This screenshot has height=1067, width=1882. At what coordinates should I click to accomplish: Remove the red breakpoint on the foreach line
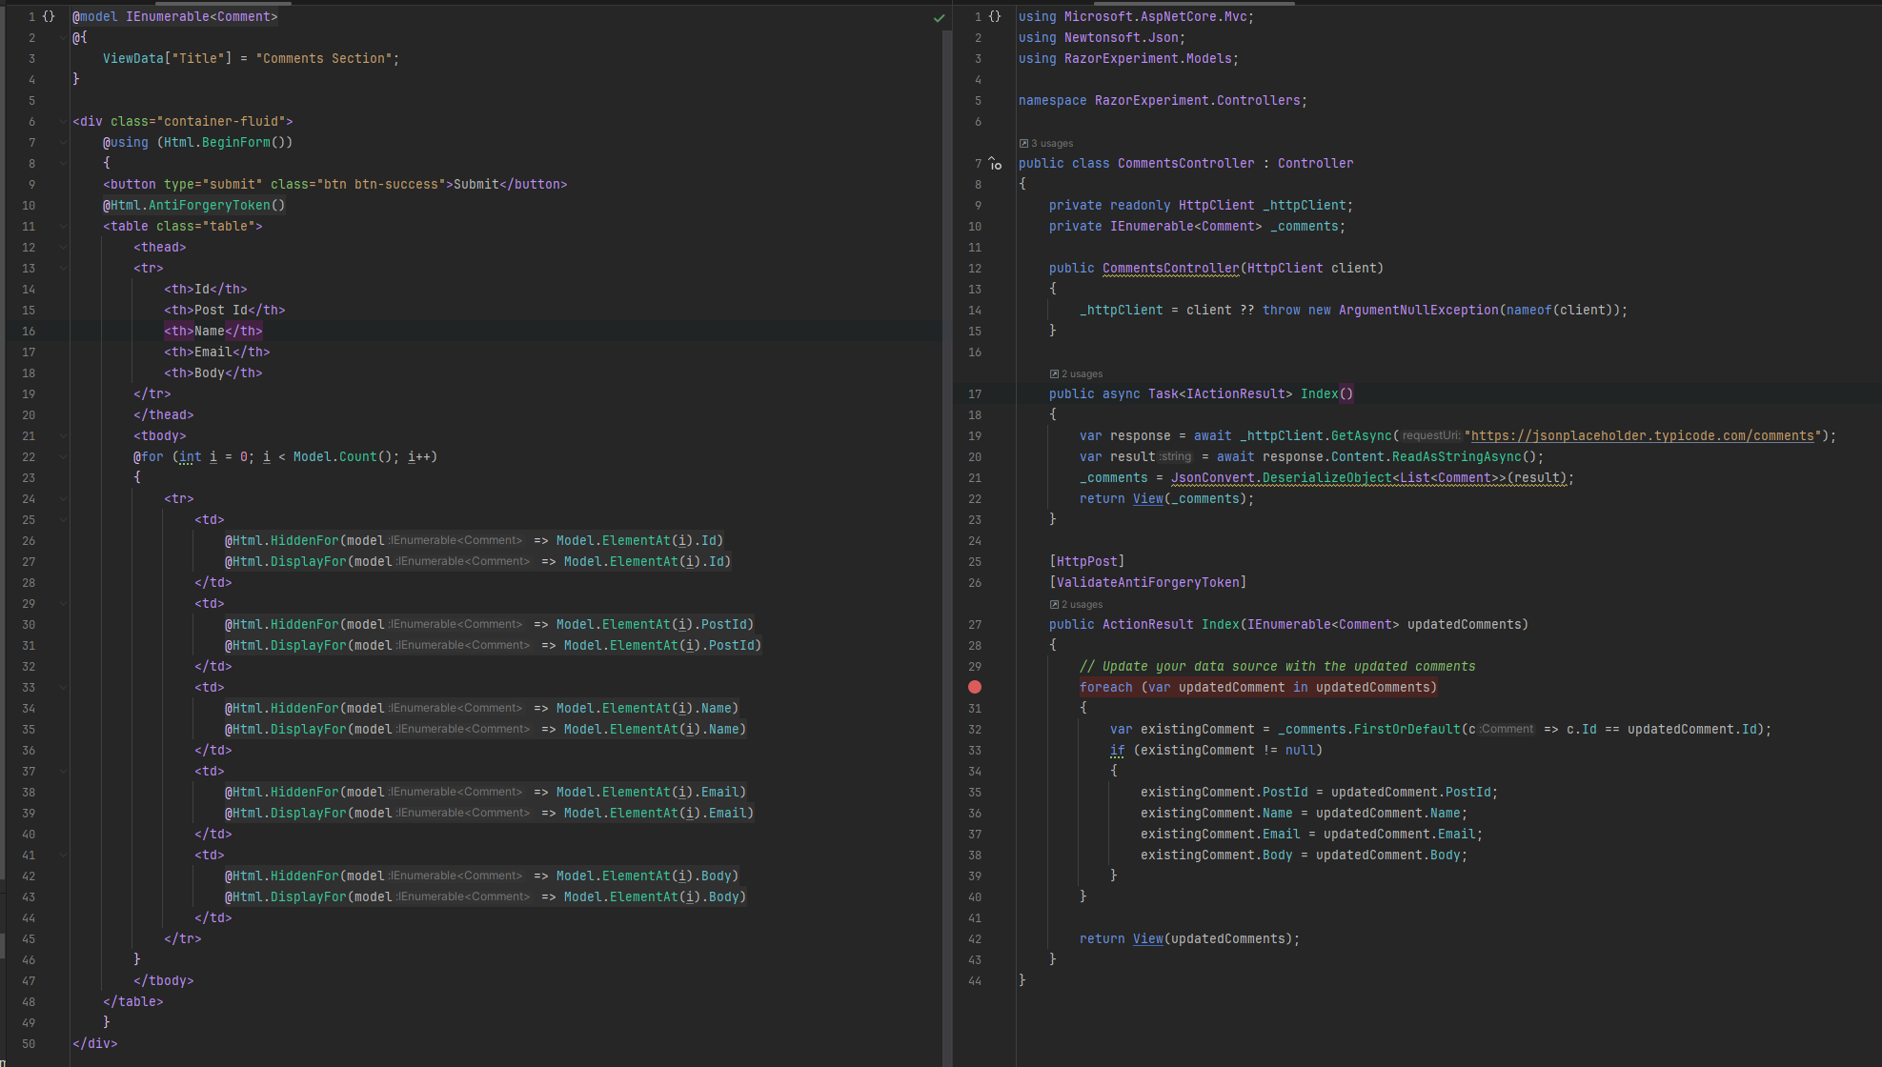pyautogui.click(x=975, y=687)
